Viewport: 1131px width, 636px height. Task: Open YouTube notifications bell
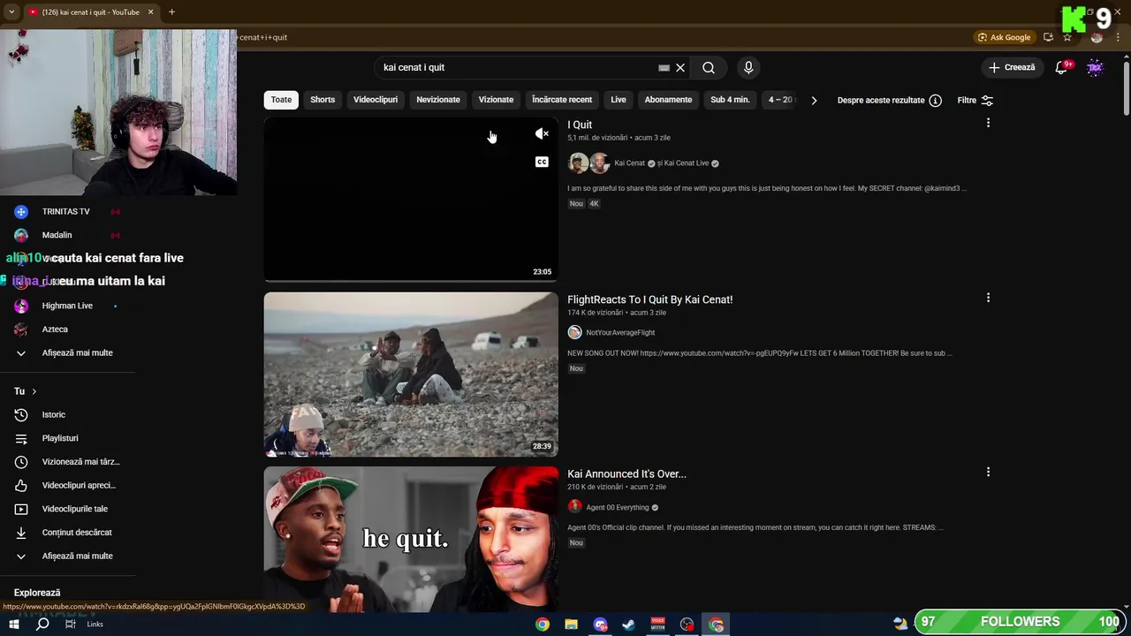point(1061,67)
